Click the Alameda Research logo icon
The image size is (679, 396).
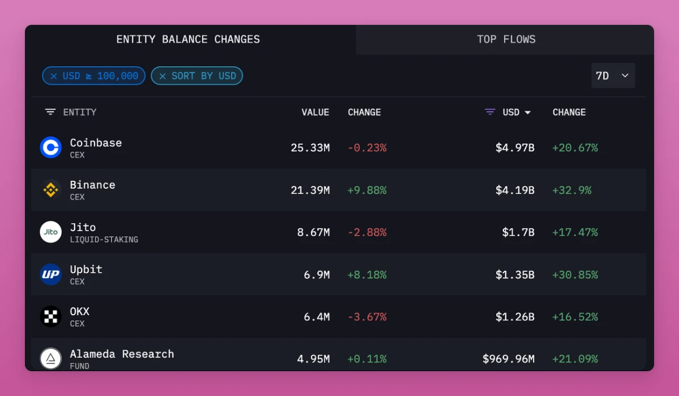tap(50, 358)
